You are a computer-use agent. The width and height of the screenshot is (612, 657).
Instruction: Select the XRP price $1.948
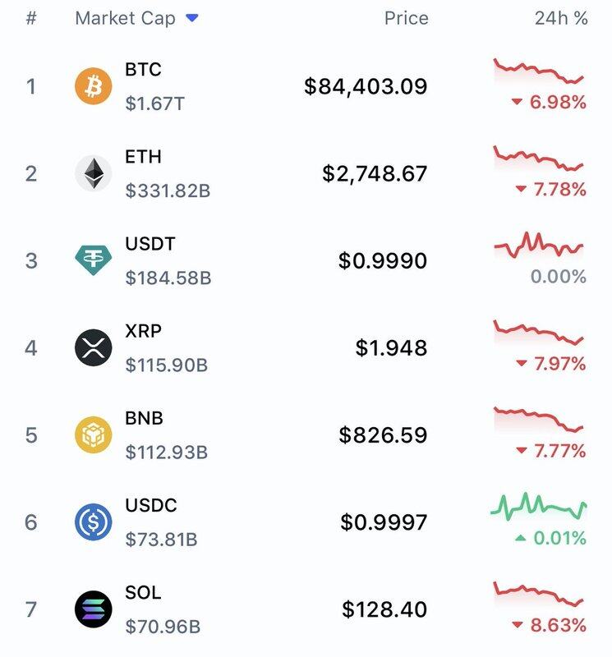tap(391, 348)
